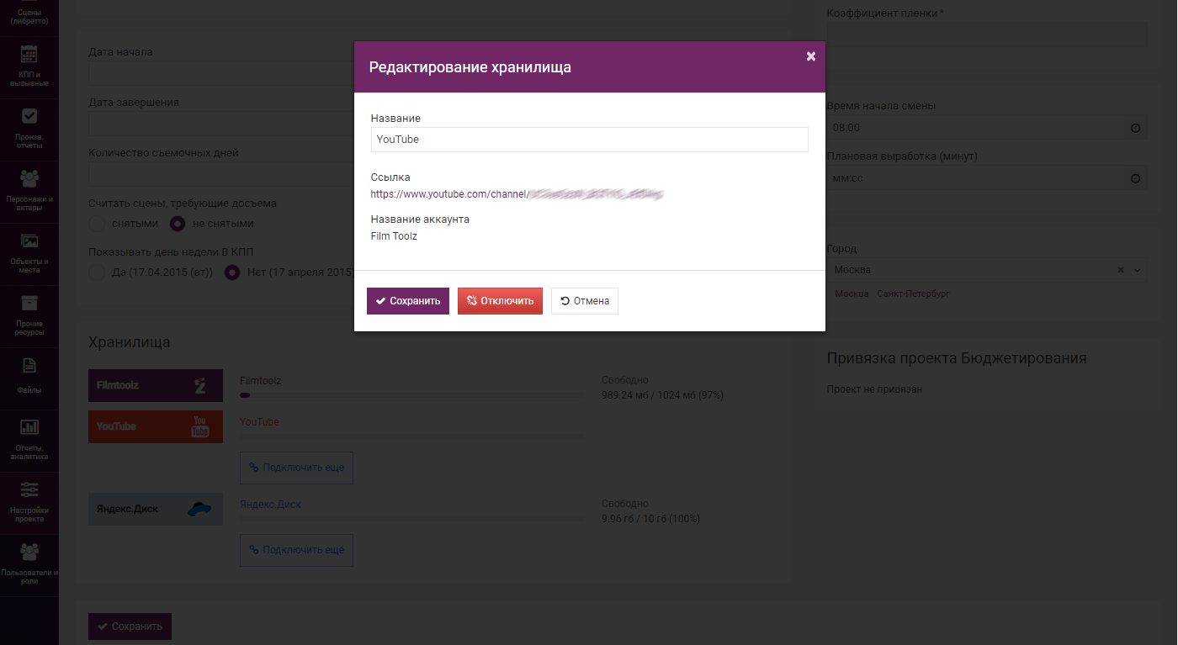Click the 989.24 мб / 1024 мб free space text

coord(663,394)
